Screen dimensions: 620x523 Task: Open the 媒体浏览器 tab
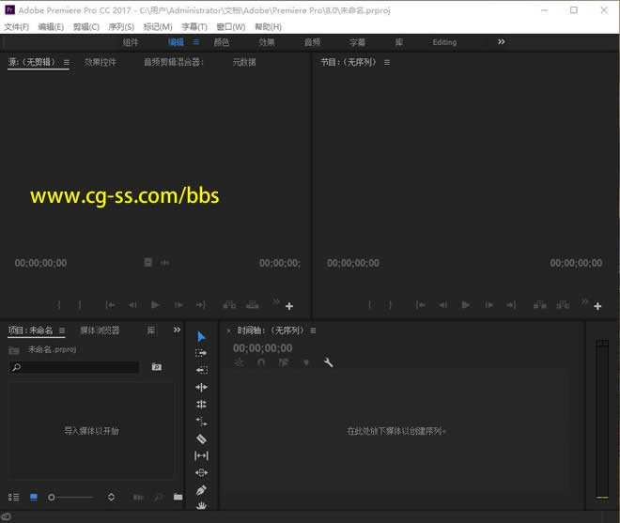click(100, 331)
